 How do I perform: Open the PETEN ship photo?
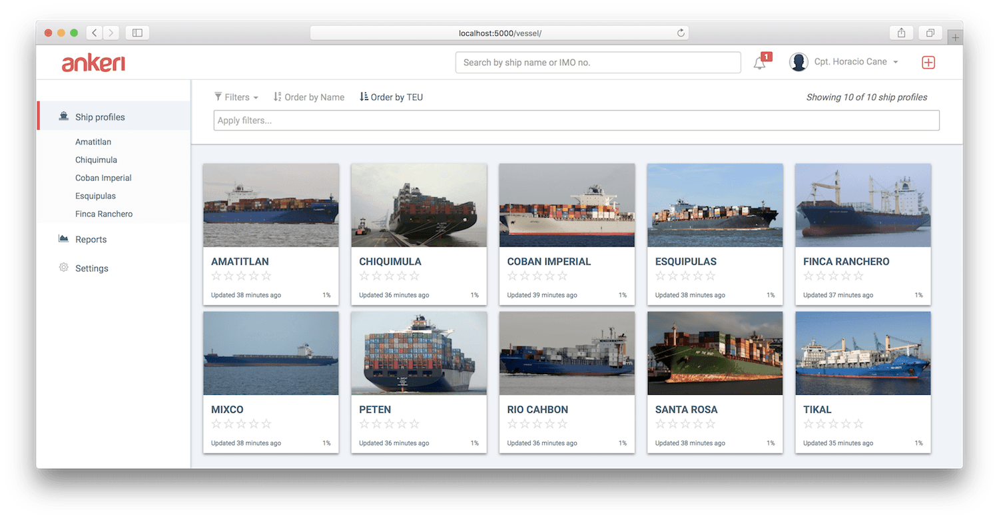click(419, 353)
